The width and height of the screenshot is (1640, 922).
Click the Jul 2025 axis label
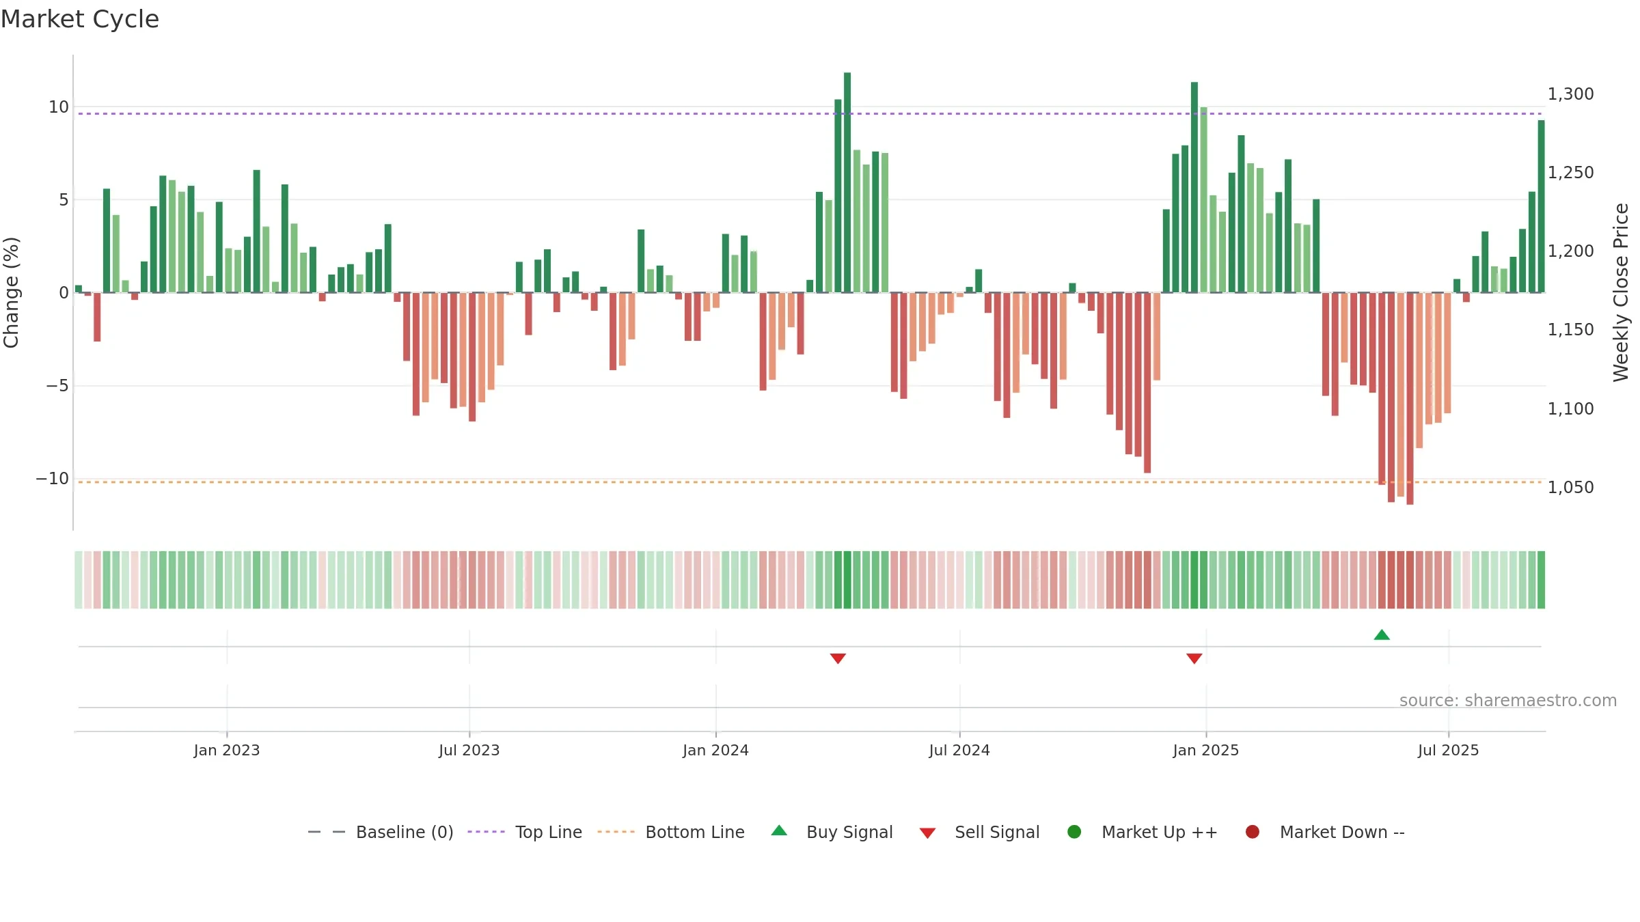1449,750
